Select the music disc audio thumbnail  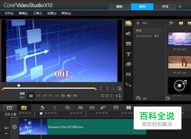(180, 86)
